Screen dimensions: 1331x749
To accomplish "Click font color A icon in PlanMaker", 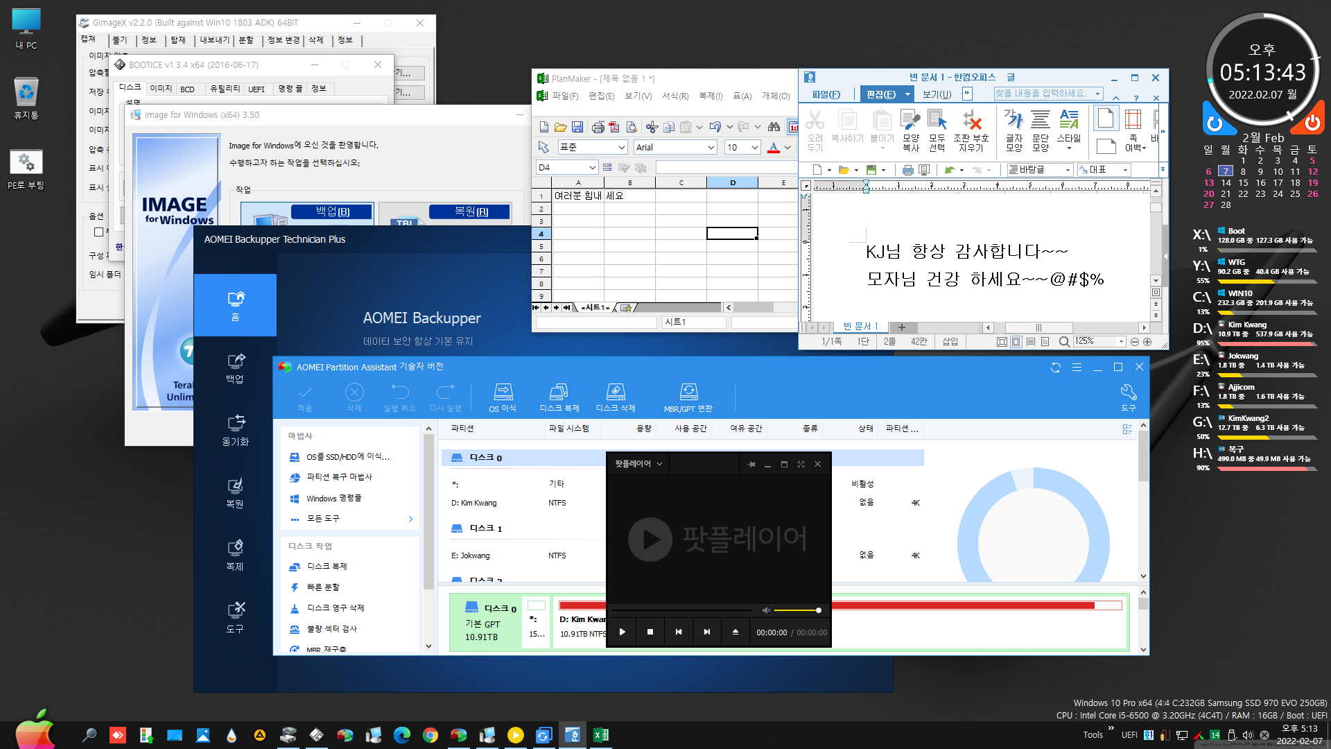I will coord(774,147).
